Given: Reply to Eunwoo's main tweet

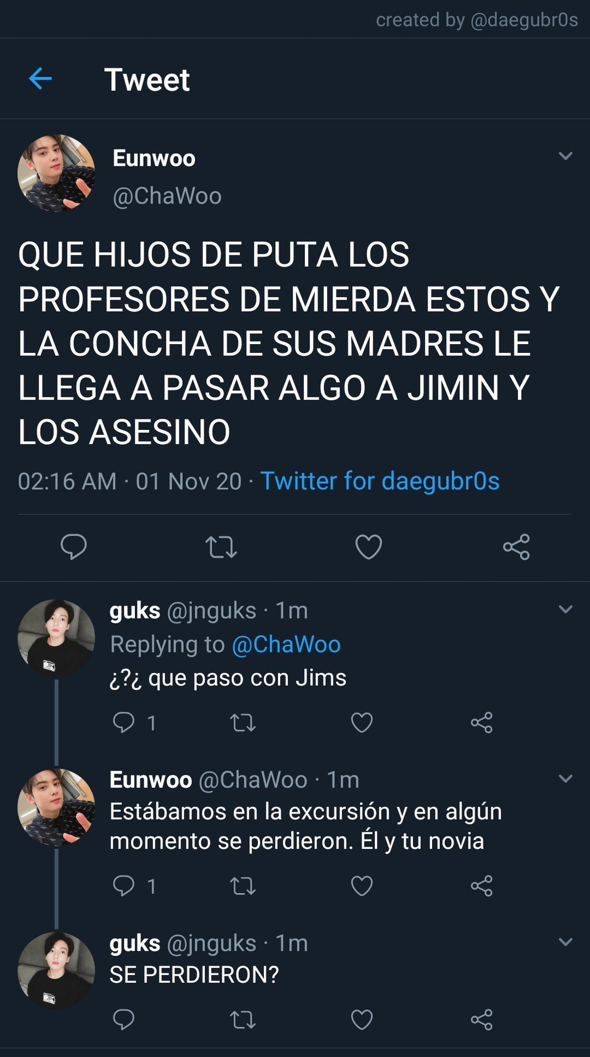Looking at the screenshot, I should [74, 547].
